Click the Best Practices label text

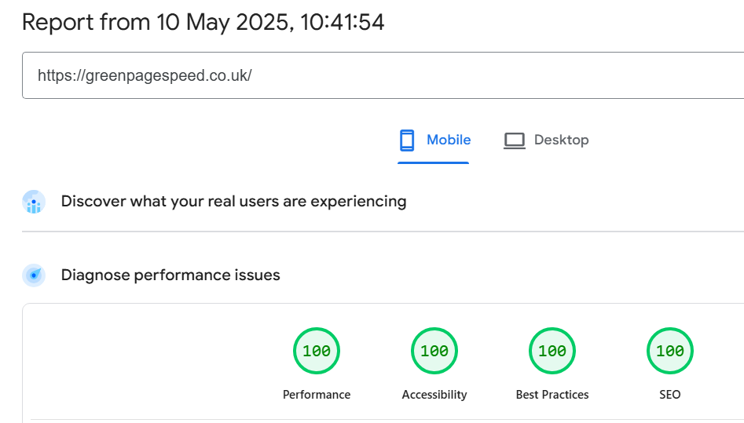point(552,395)
